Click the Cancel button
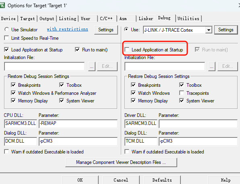This screenshot has width=240, height=184. click(x=121, y=180)
